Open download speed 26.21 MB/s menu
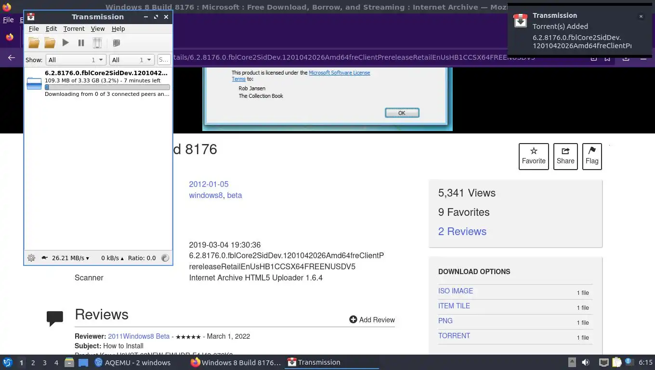Image resolution: width=655 pixels, height=370 pixels. tap(70, 258)
